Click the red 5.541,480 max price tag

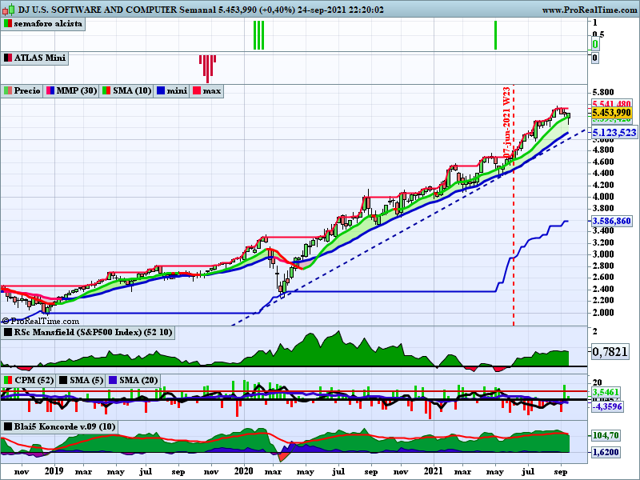coord(611,104)
